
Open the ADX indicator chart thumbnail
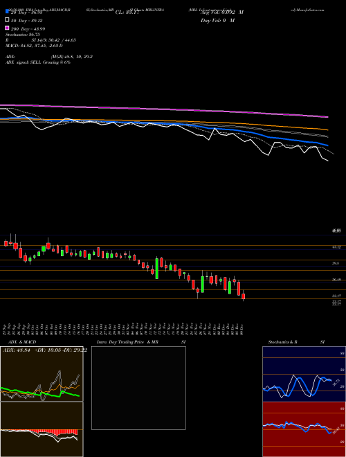click(42, 374)
